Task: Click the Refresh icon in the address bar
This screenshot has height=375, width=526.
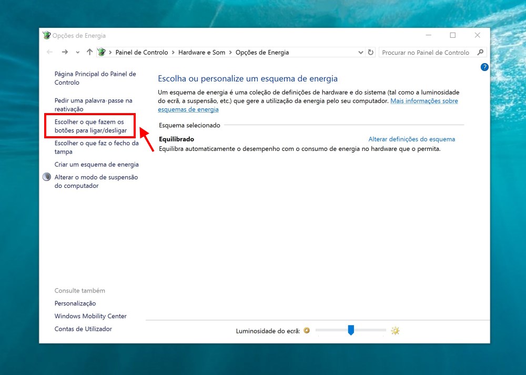Action: [x=371, y=52]
